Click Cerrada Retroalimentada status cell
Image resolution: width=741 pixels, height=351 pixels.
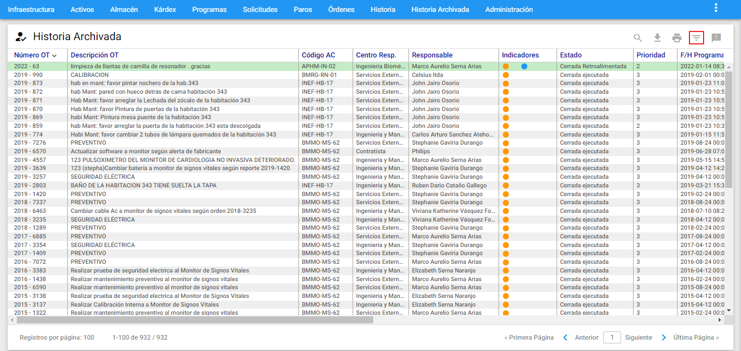[x=593, y=67]
